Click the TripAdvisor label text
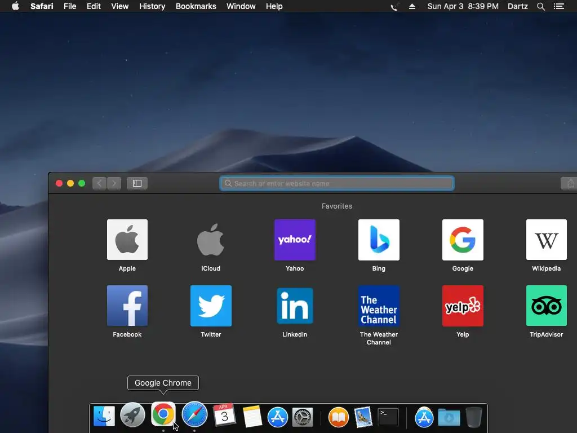 [547, 334]
